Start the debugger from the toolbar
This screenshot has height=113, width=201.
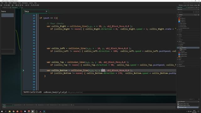pos(16,5)
